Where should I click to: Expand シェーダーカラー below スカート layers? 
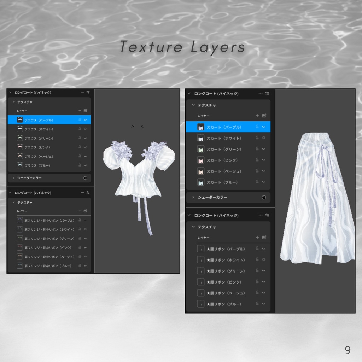pos(193,197)
